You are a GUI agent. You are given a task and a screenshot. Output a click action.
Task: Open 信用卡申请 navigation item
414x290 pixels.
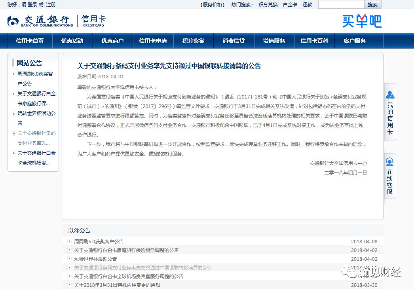[x=153, y=41]
